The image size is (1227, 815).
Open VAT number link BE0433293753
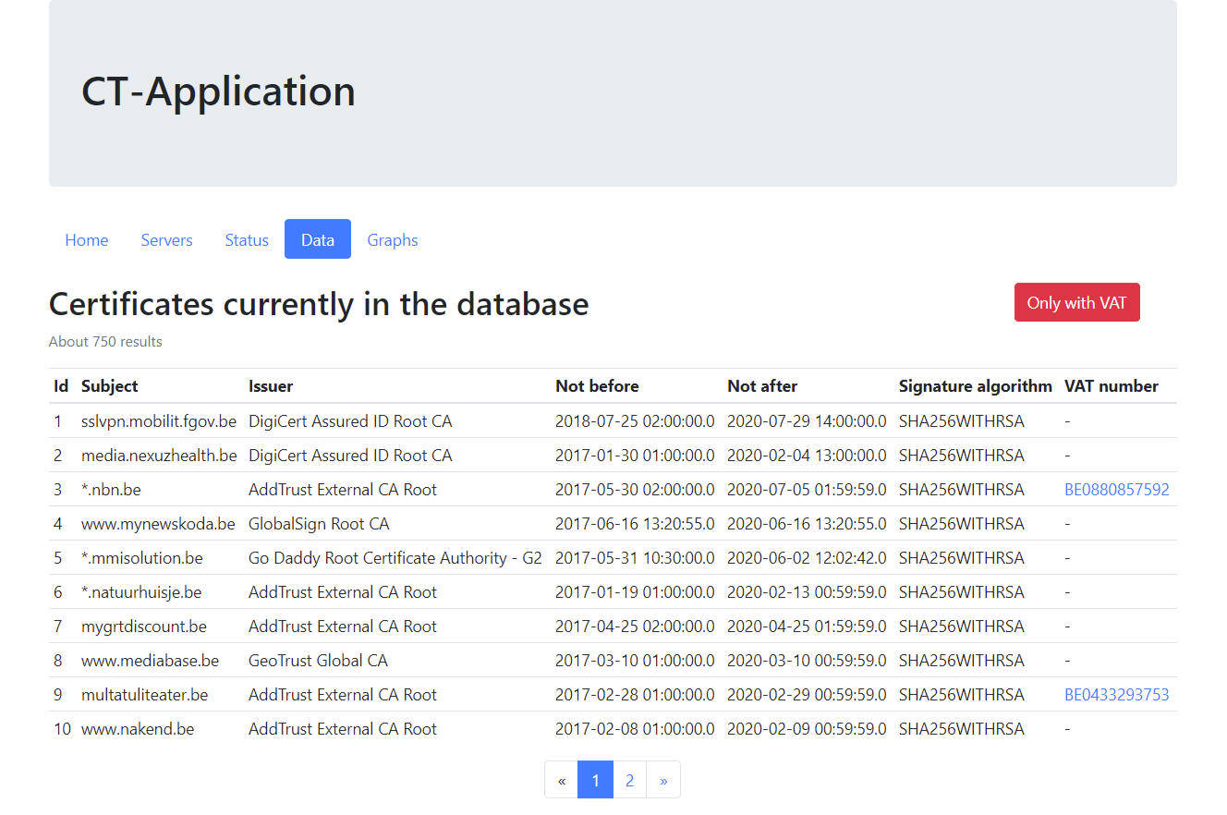click(x=1116, y=695)
